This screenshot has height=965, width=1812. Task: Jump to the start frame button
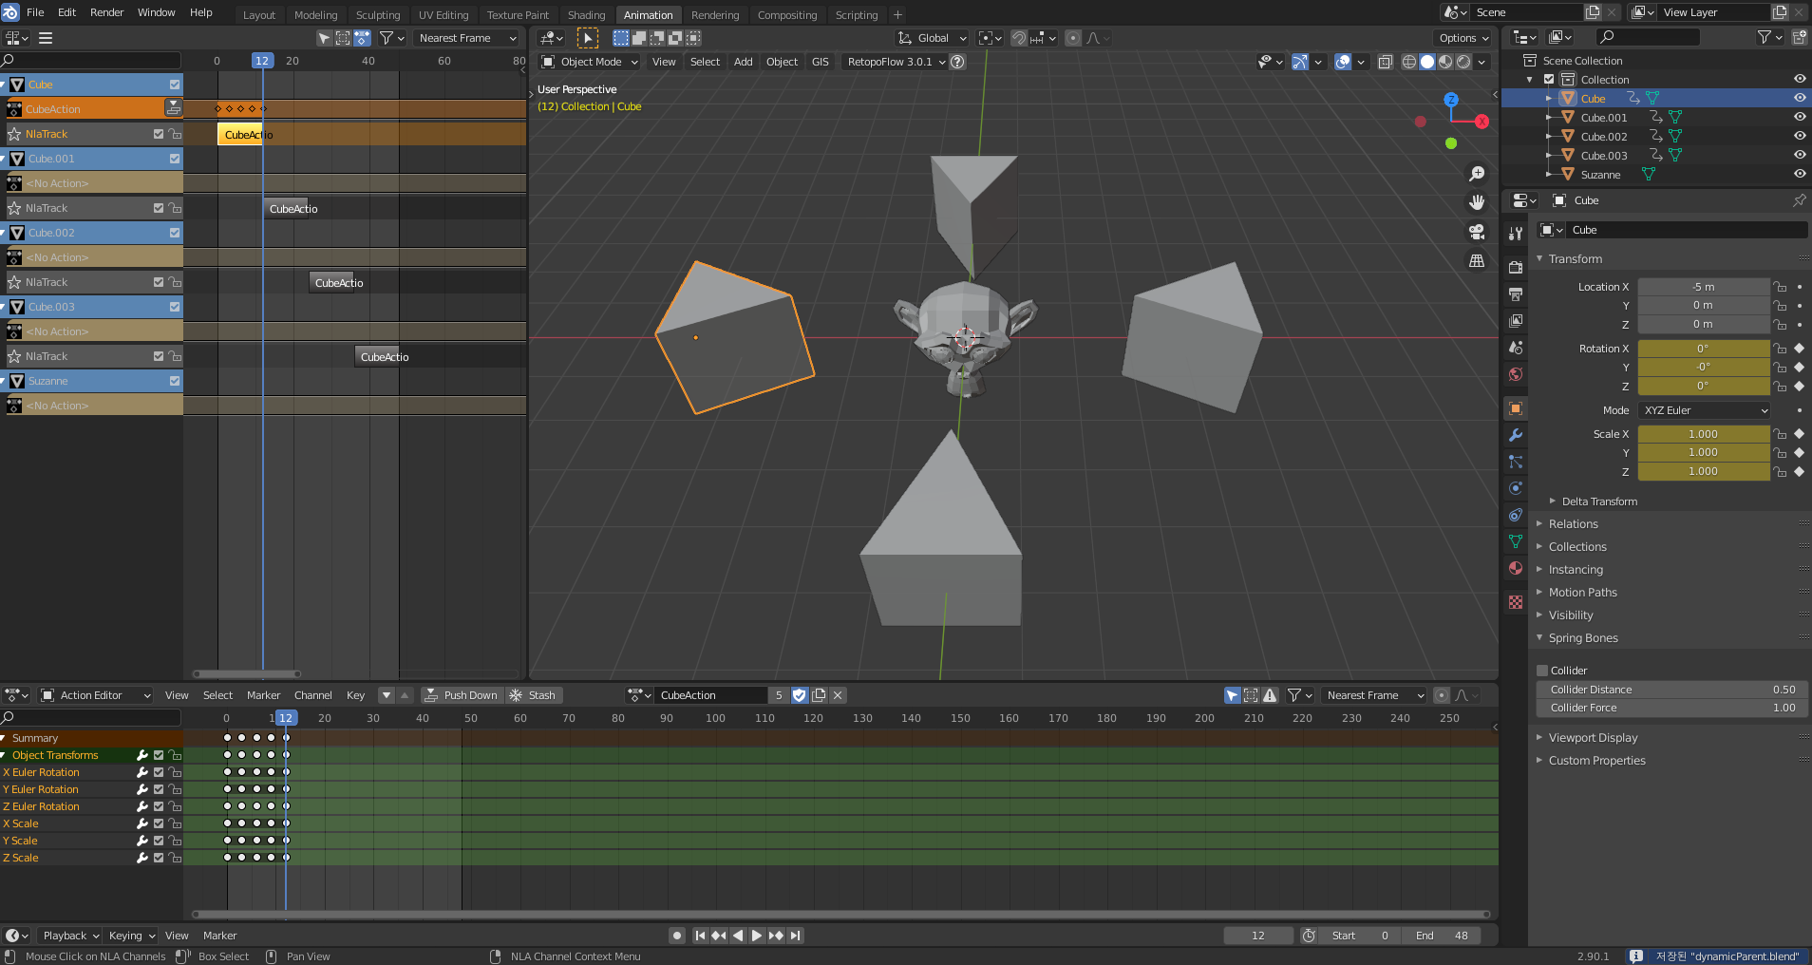click(x=700, y=936)
